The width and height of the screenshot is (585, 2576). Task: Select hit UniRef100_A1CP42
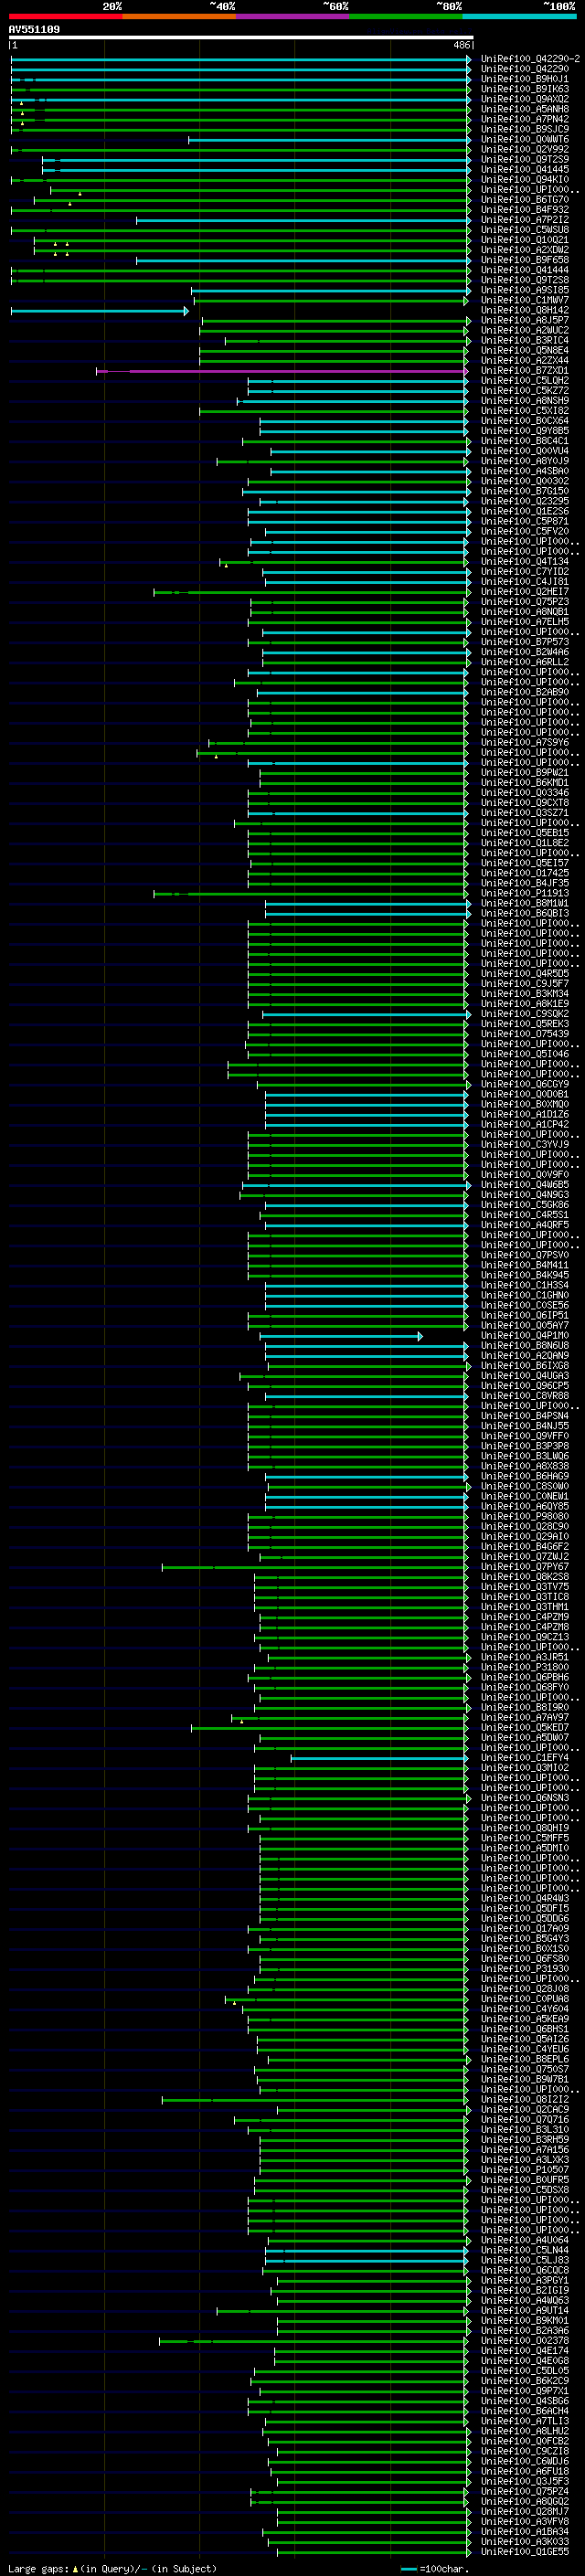tap(524, 1124)
